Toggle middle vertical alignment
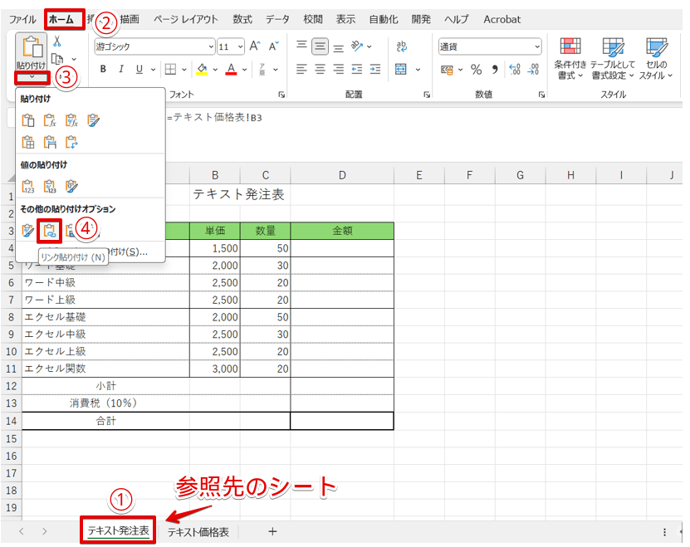This screenshot has width=690, height=547. click(x=320, y=46)
